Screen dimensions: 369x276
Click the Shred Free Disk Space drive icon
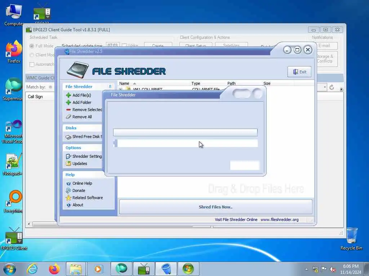pos(68,137)
